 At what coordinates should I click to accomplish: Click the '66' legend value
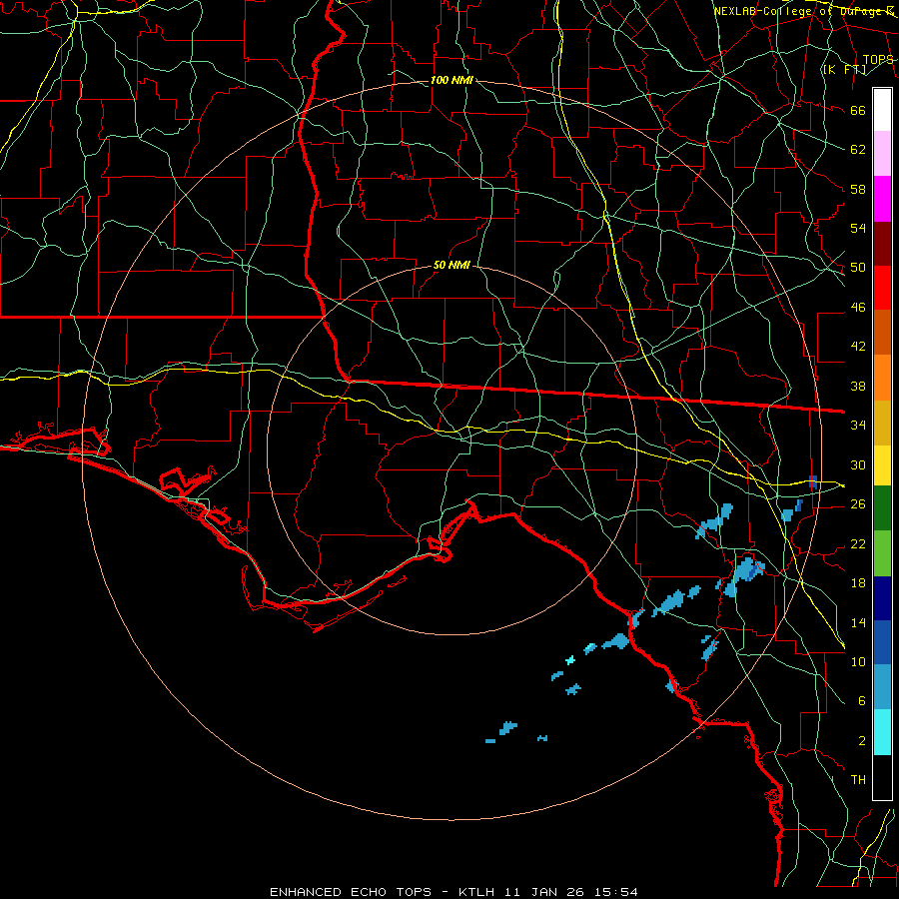point(858,111)
